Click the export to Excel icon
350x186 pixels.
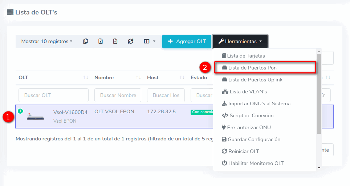(101, 41)
